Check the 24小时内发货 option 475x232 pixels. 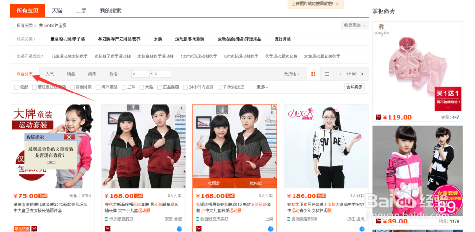pyautogui.click(x=185, y=87)
